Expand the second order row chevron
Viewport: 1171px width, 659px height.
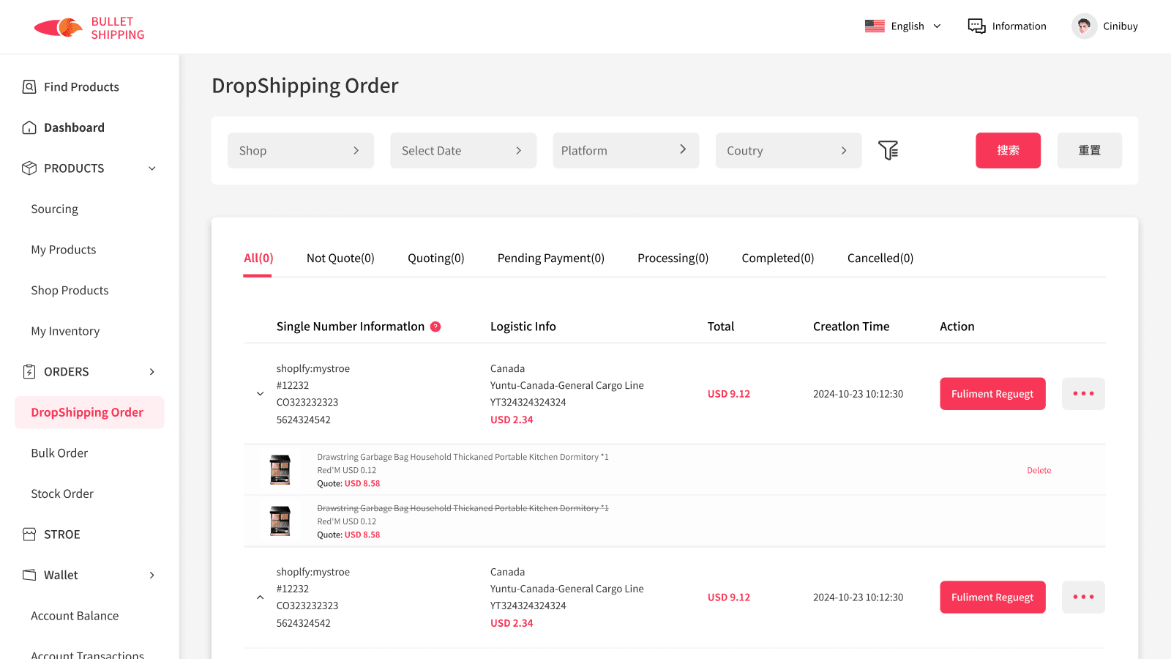(x=260, y=597)
